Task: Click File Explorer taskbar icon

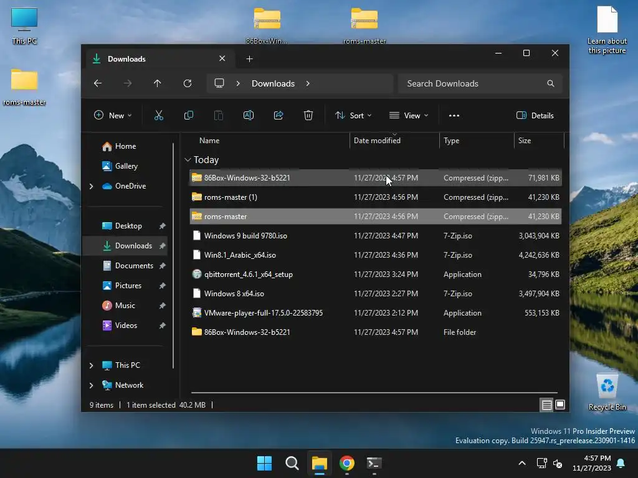Action: (x=320, y=463)
